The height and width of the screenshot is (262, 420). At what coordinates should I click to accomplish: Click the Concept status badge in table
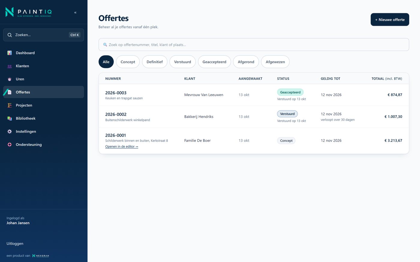tap(286, 141)
